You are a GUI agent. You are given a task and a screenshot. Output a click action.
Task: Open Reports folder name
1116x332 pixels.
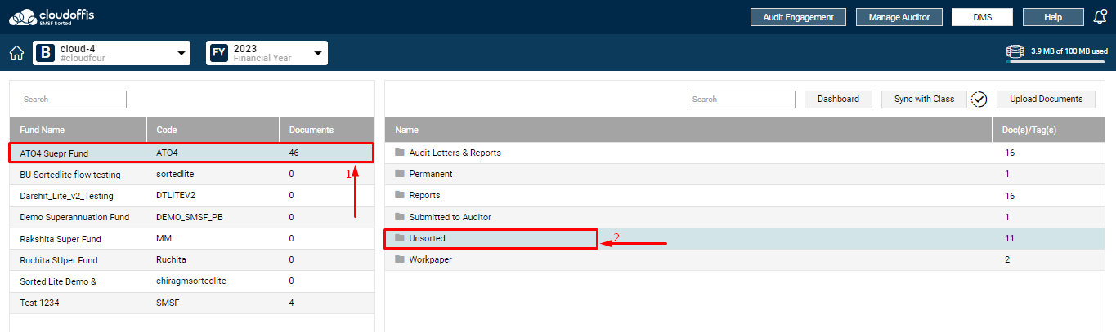pos(424,195)
